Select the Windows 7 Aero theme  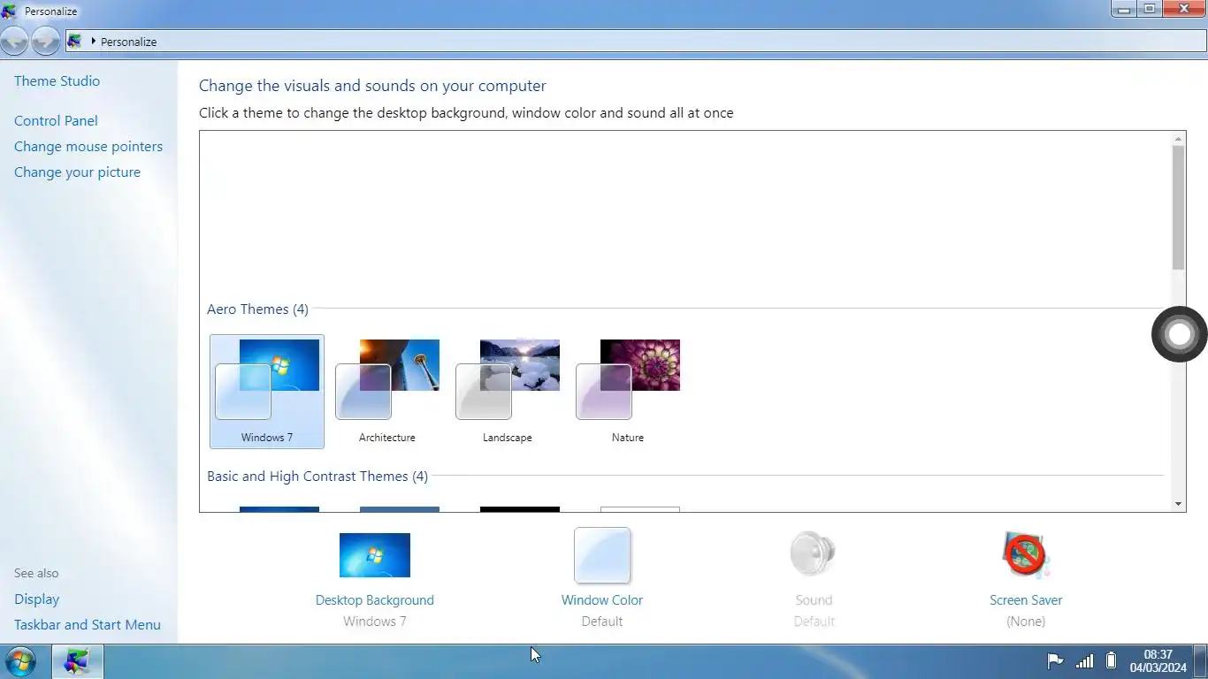pos(267,391)
